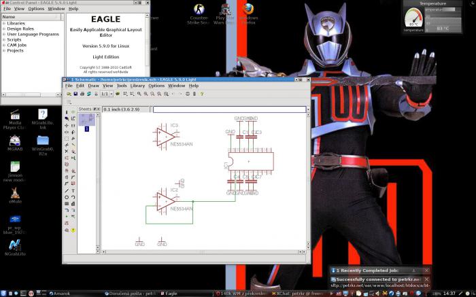Viewport: 476px width, 297px height.
Task: Open the Firefox desktop icon
Action: [248, 14]
